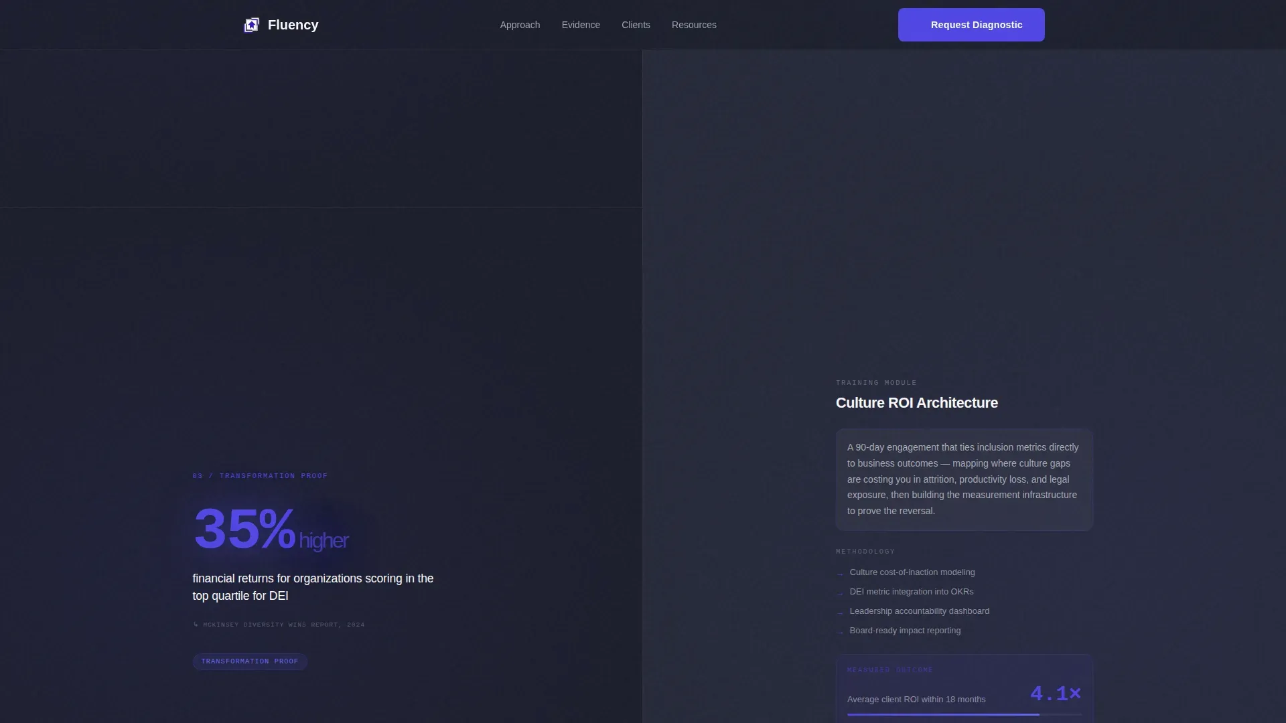Click the "03 / TRANSFORMATION PROOF" label
The image size is (1286, 723).
tap(260, 476)
